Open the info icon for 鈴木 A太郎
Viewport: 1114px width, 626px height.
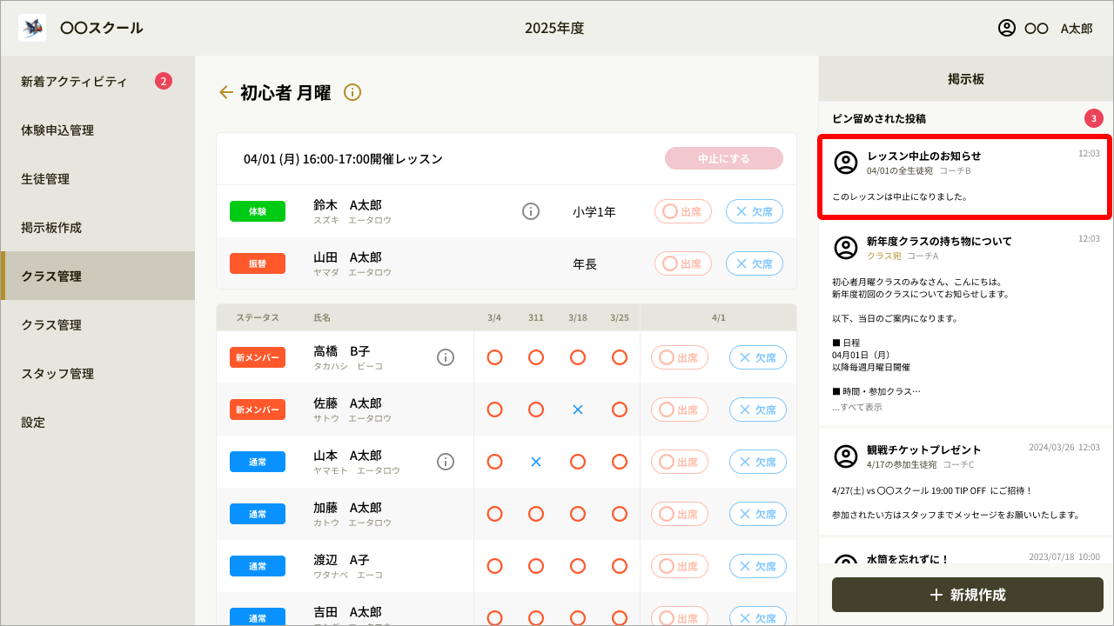coord(531,210)
